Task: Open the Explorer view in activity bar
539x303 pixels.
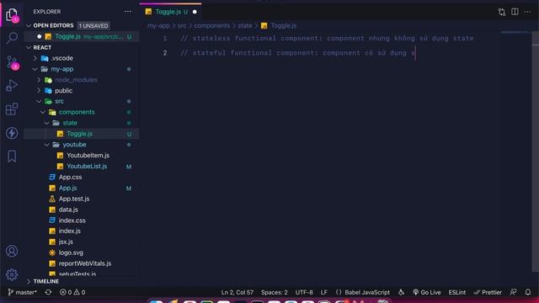Action: pyautogui.click(x=12, y=14)
